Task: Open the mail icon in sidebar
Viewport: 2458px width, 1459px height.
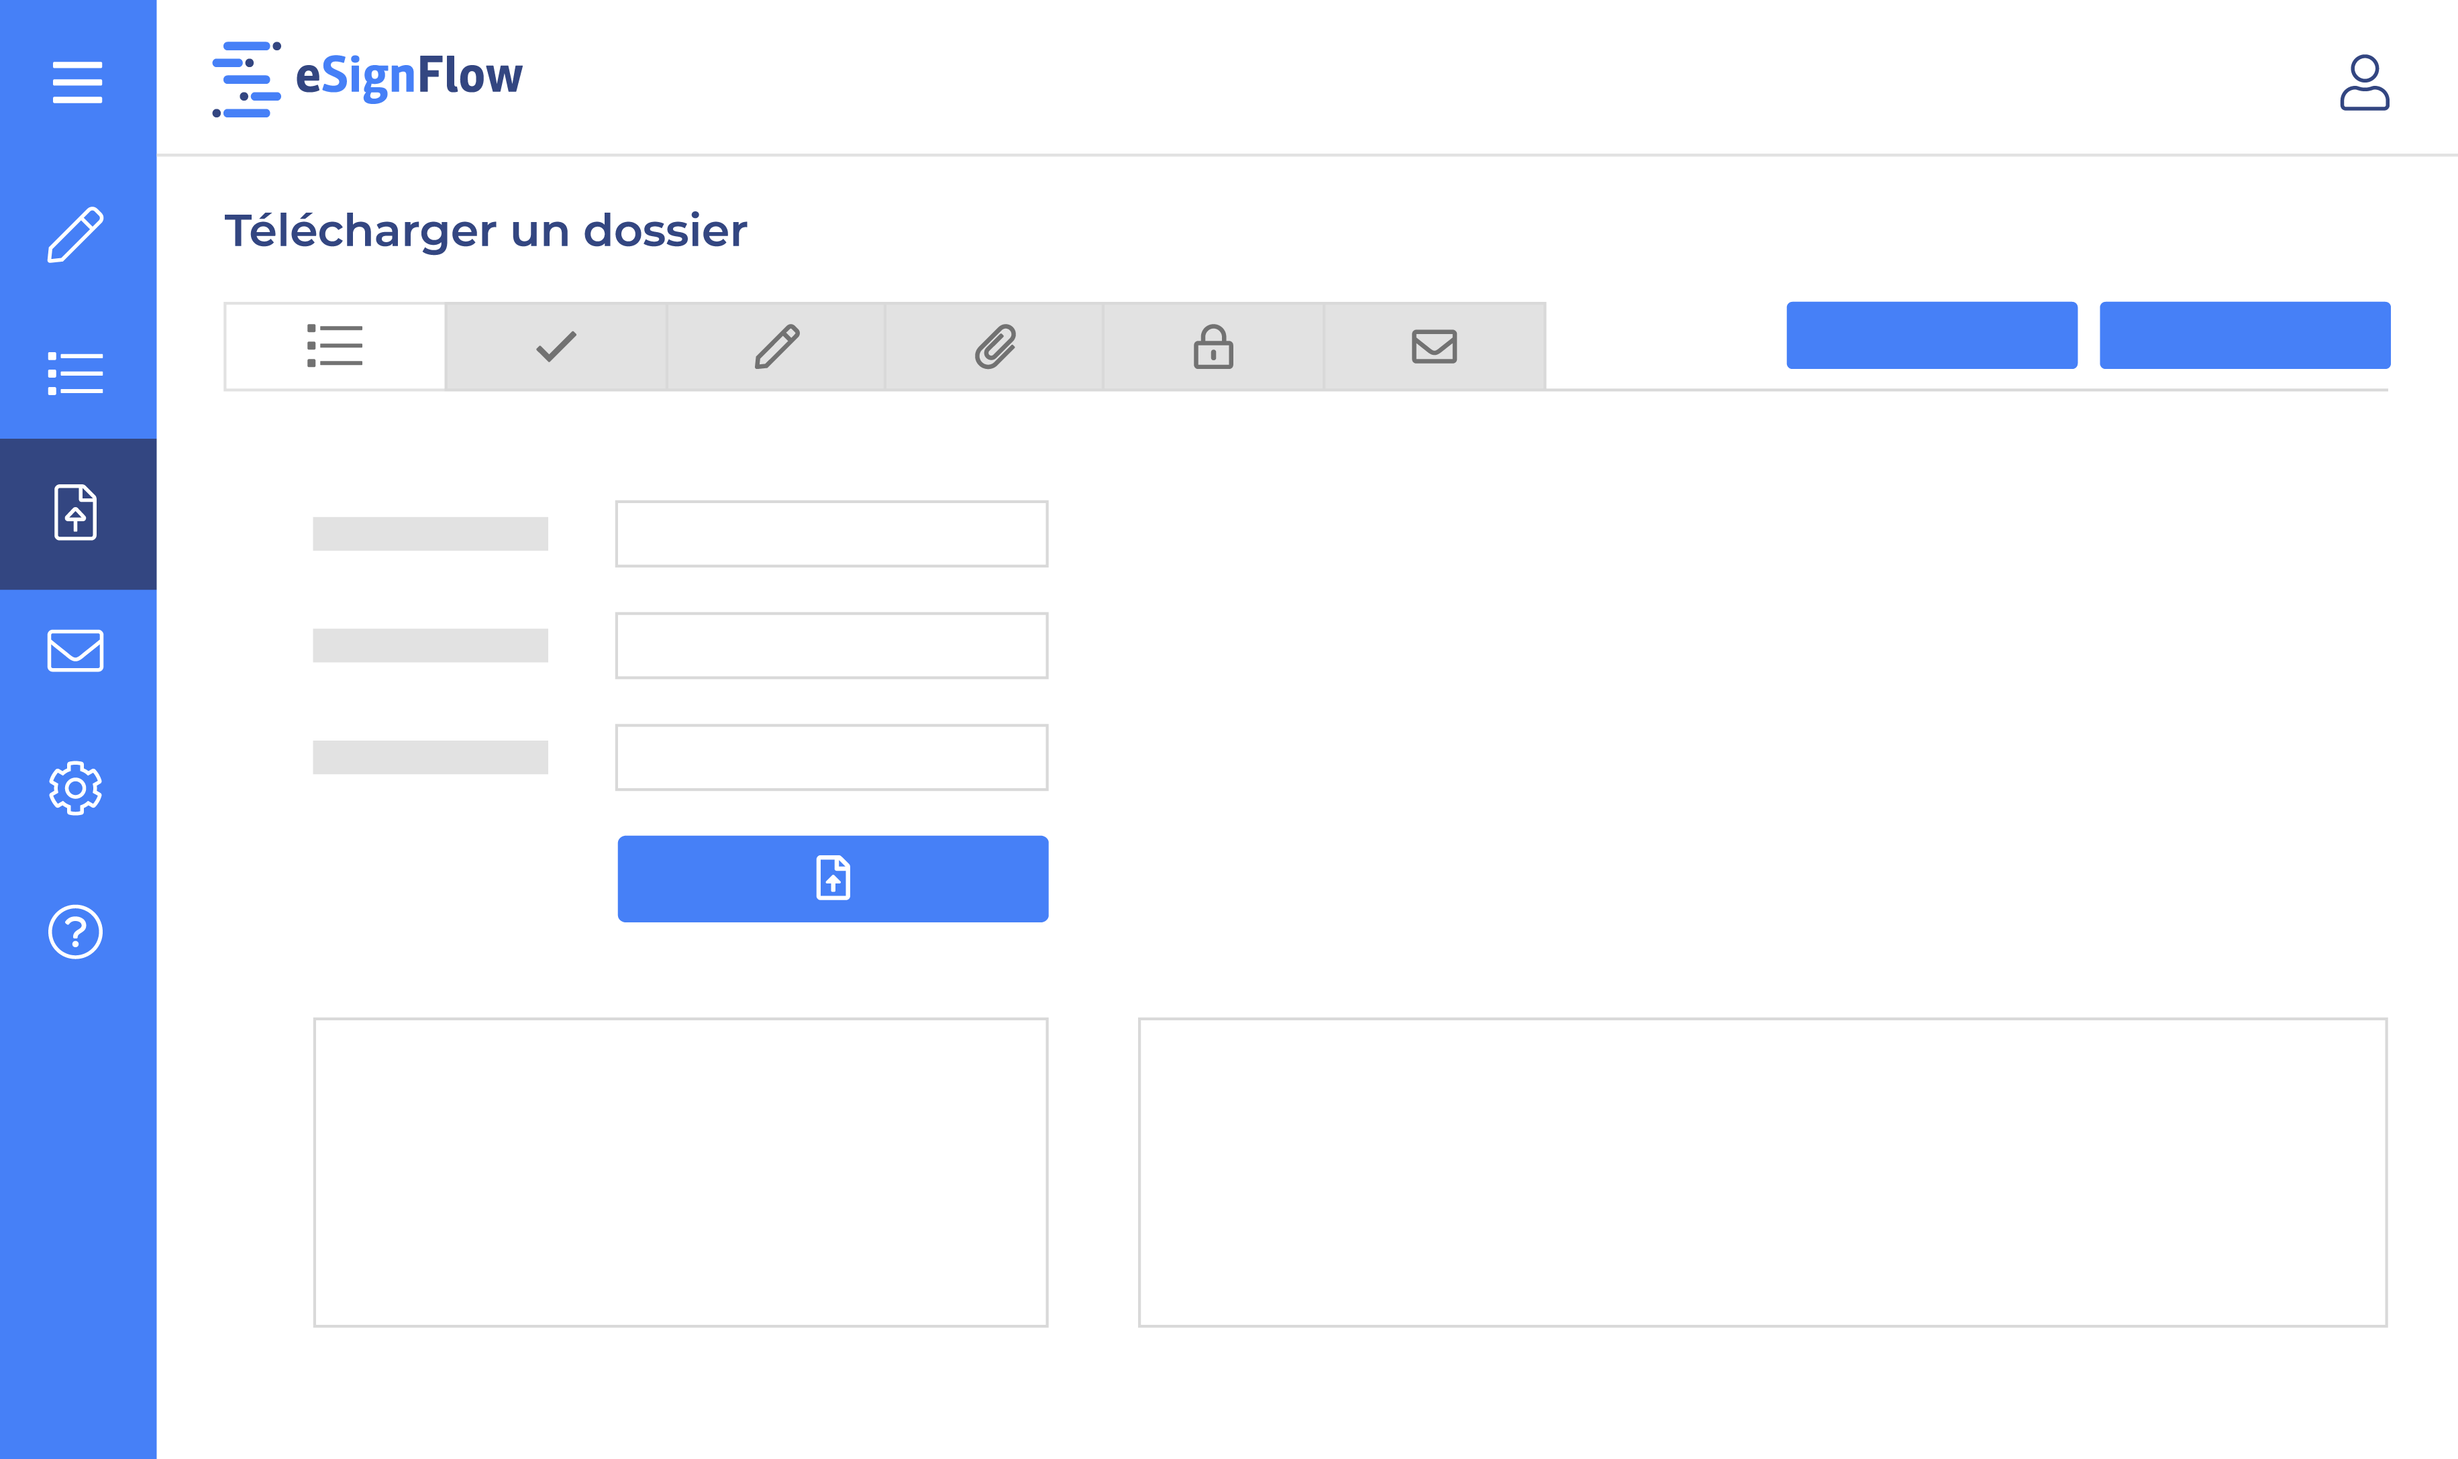Action: coord(76,651)
